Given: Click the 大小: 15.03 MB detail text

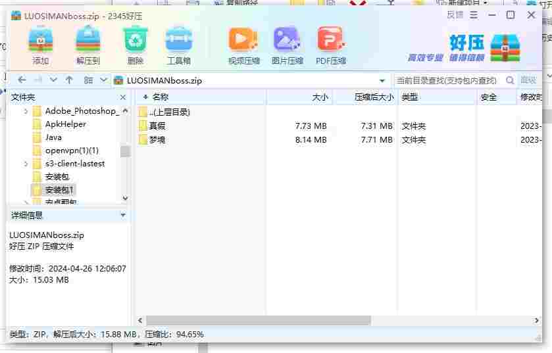Looking at the screenshot, I should 39,280.
